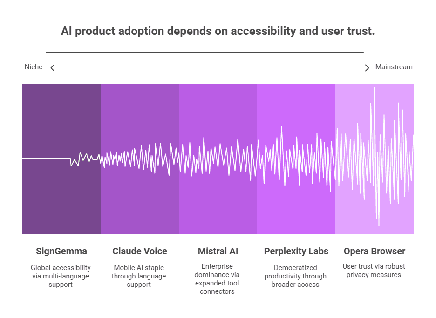Select the Niche label
The image size is (436, 318).
pos(34,67)
